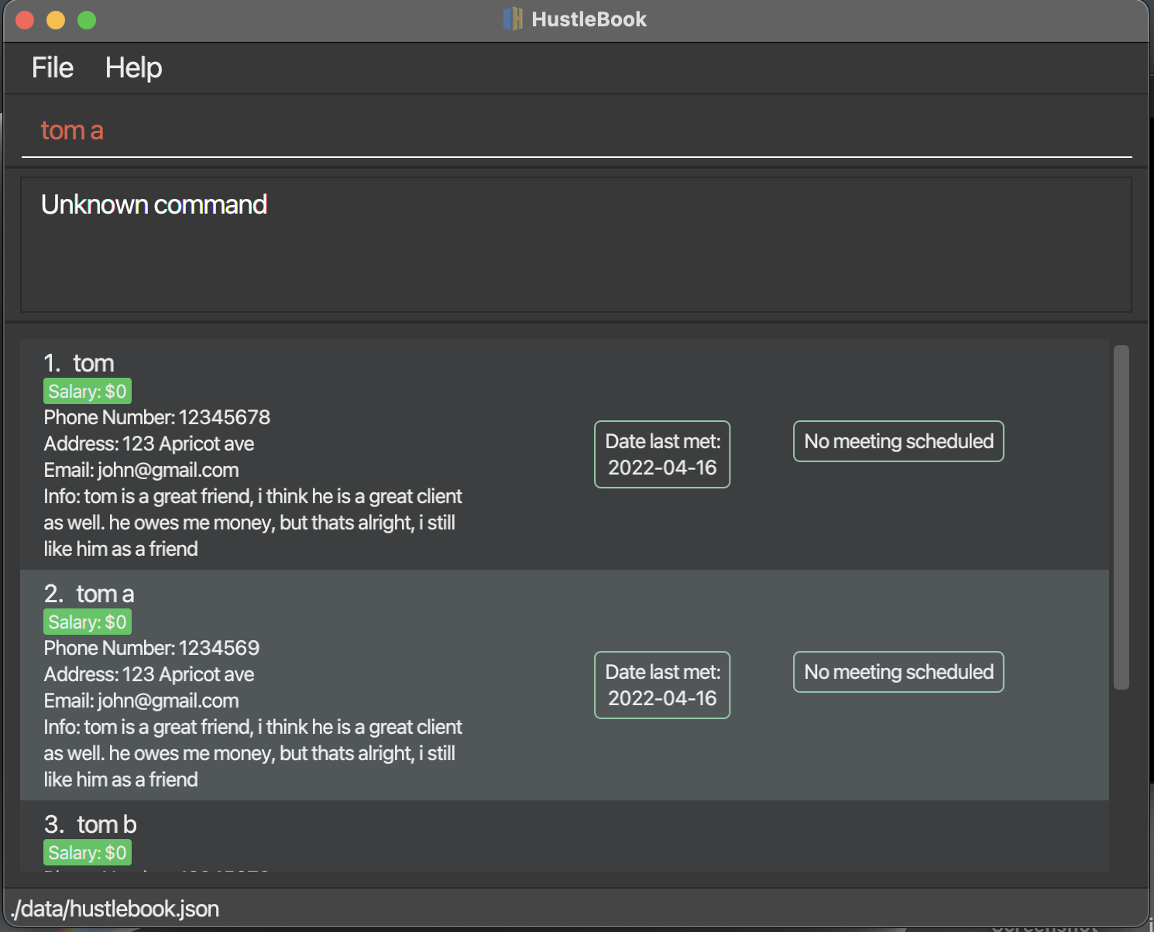Viewport: 1154px width, 932px height.
Task: Click the Info text of contact tom a
Action: coord(252,753)
